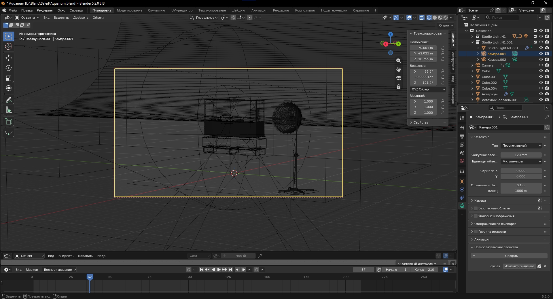This screenshot has width=553, height=299.
Task: Toggle camera view with camera gizmo
Action: (399, 78)
